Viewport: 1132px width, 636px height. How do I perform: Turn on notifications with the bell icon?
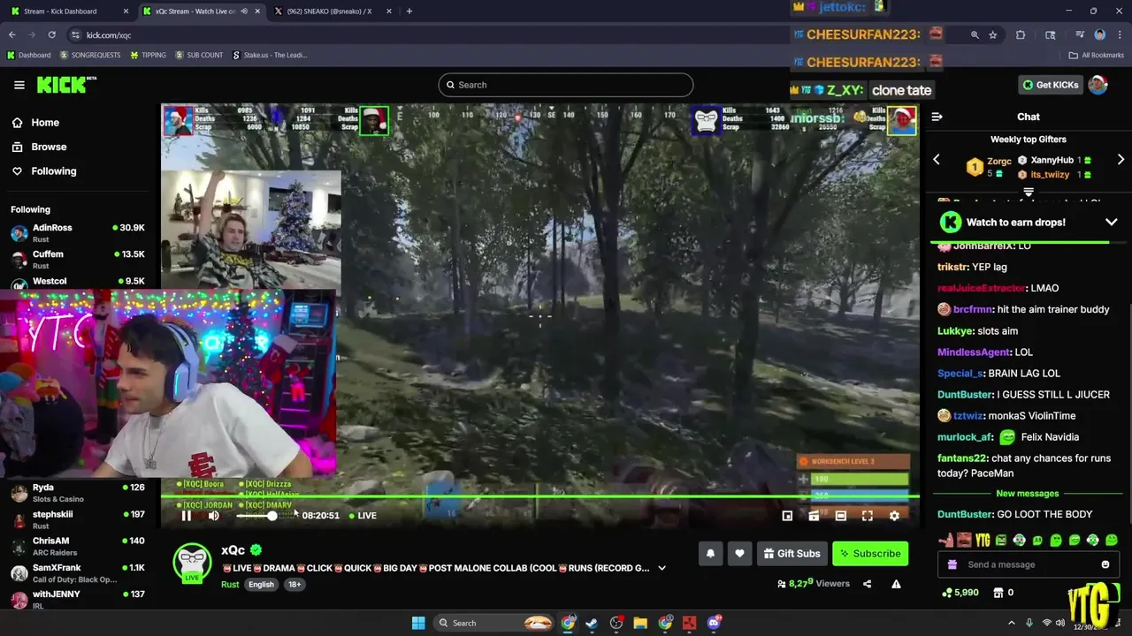tap(710, 554)
